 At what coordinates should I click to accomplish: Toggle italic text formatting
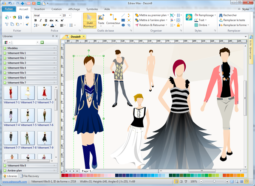(x=40, y=20)
